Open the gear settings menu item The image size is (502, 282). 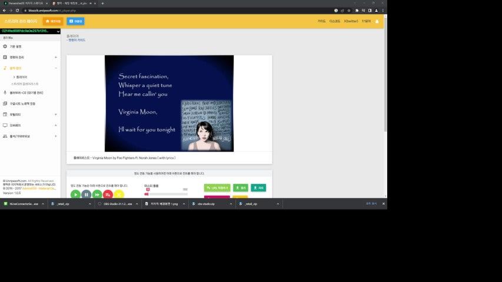click(x=30, y=46)
